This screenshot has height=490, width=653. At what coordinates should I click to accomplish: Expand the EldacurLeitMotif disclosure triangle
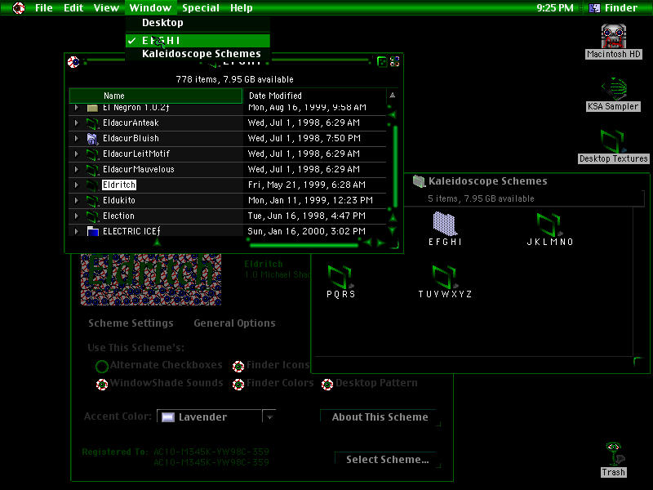76,154
